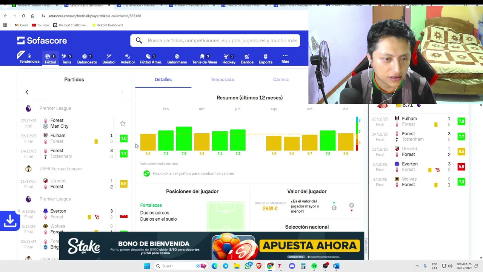The height and width of the screenshot is (272, 483).
Task: Reload the current page
Action: (23, 16)
